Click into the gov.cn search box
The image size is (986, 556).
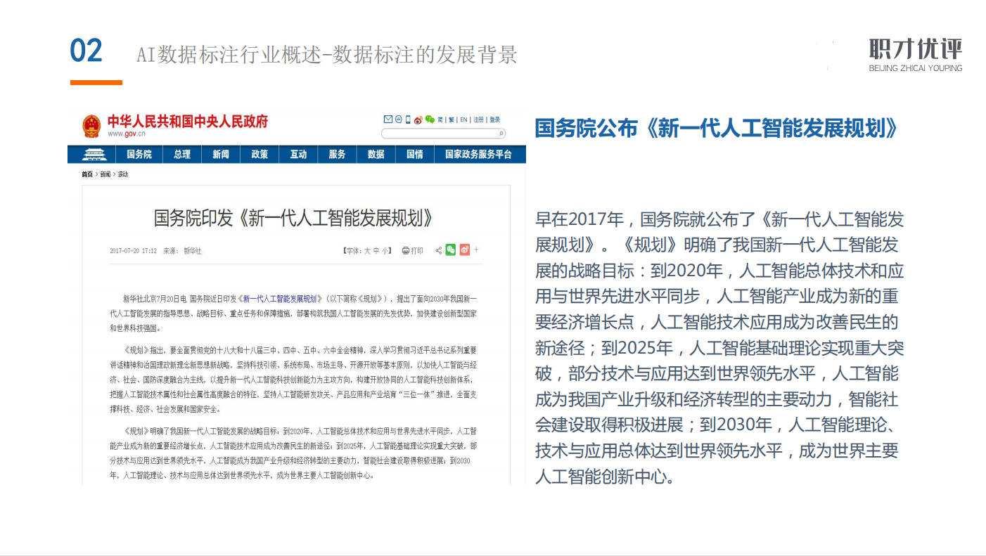coord(443,133)
